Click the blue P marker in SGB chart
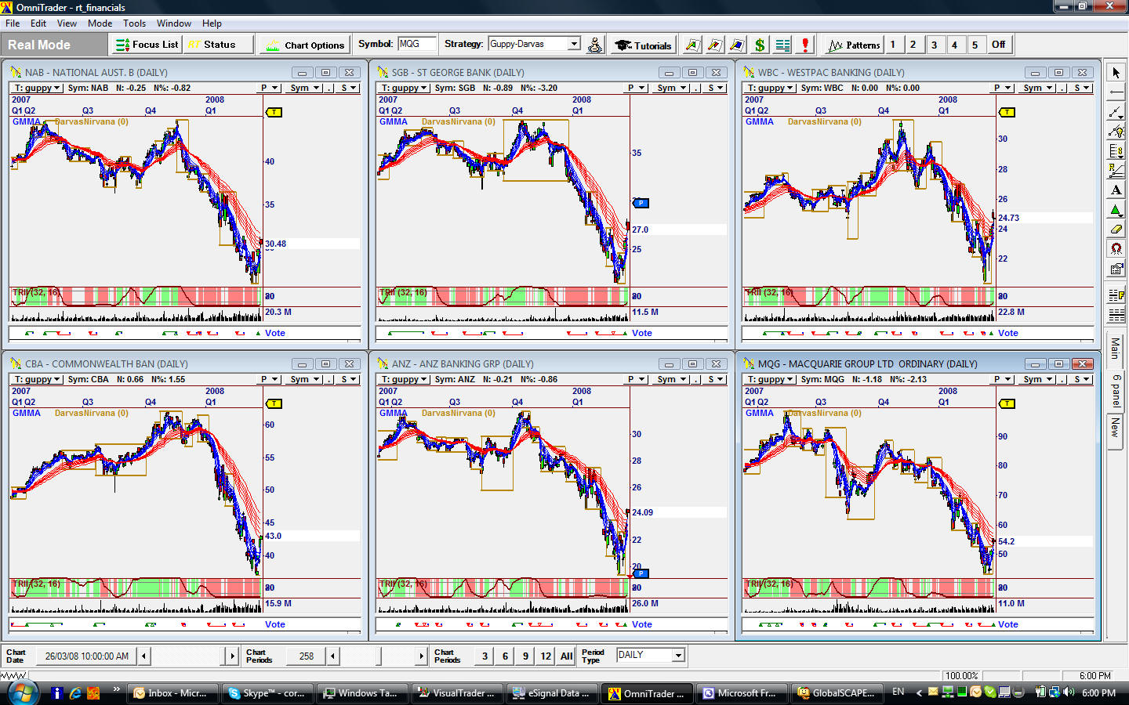This screenshot has height=705, width=1129. click(x=641, y=203)
